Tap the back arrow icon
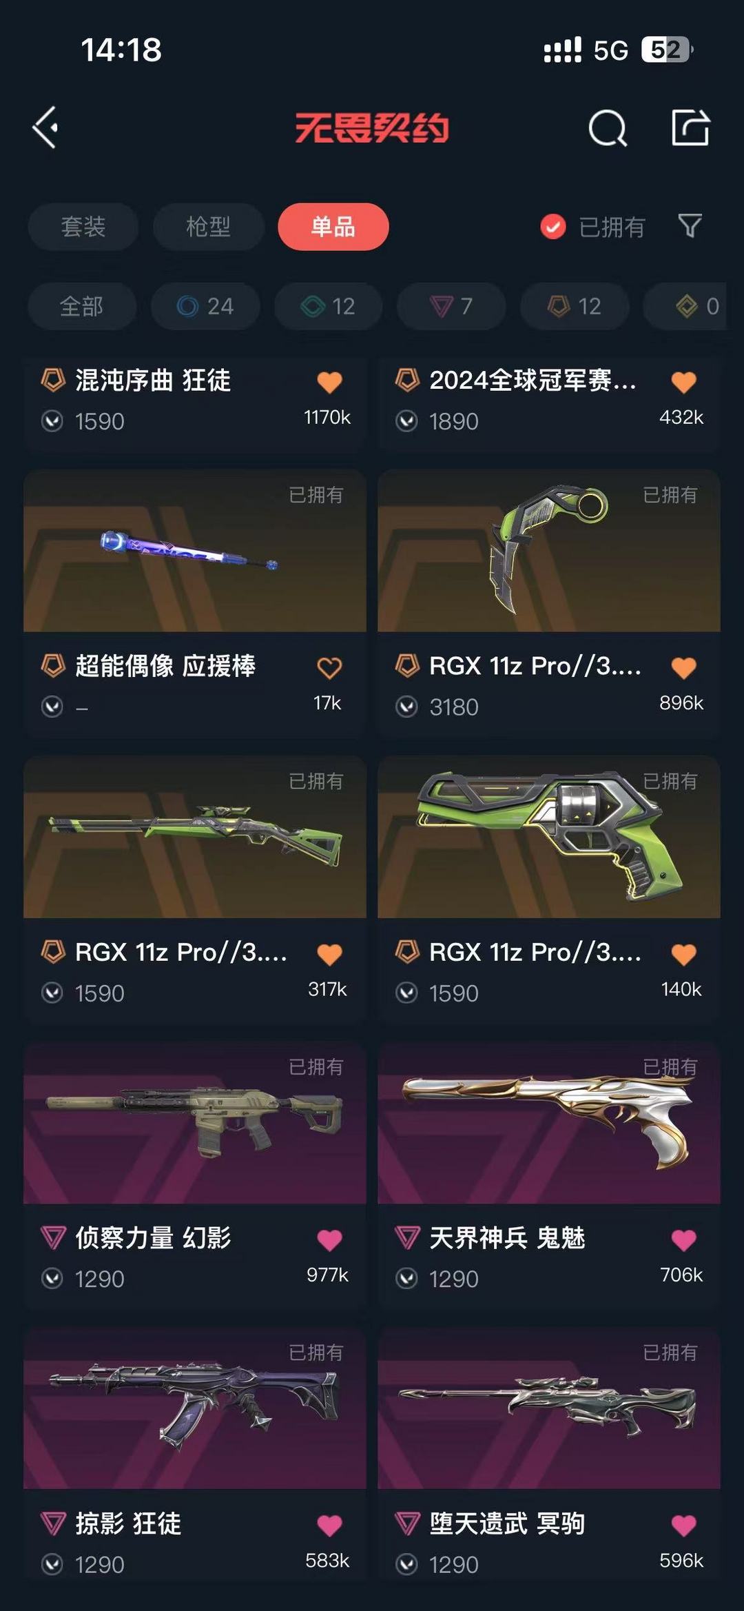744x1611 pixels. click(45, 128)
